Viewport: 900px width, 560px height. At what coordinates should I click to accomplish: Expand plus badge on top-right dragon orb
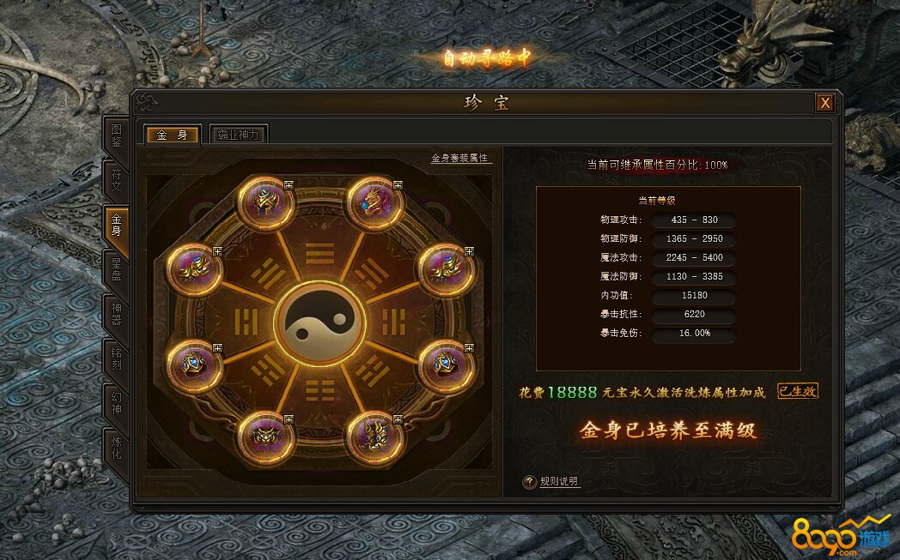click(x=398, y=184)
